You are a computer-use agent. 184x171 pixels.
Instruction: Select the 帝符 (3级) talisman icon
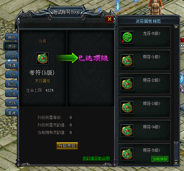(127, 107)
